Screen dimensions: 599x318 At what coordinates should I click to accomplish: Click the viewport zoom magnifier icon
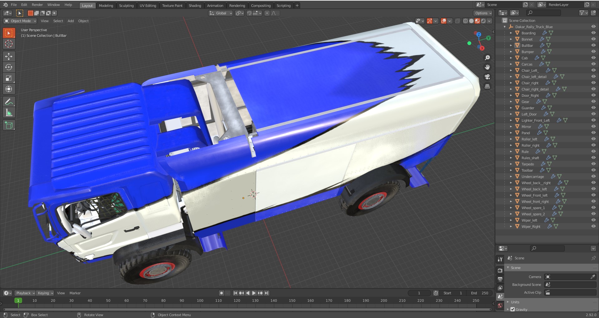pyautogui.click(x=487, y=58)
